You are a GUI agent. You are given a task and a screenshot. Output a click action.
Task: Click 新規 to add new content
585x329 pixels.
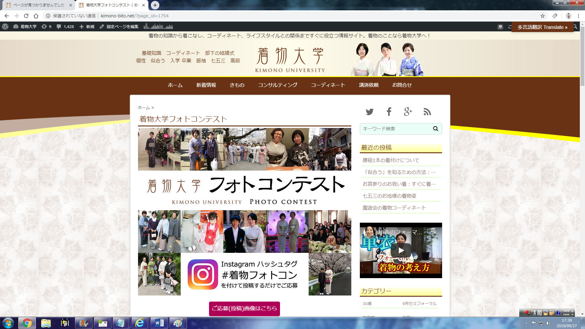coord(87,27)
